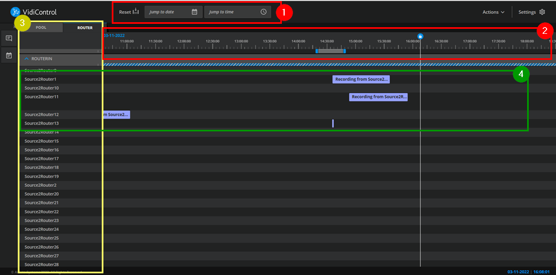The height and width of the screenshot is (275, 556).
Task: Switch to the POOL tab
Action: [41, 27]
